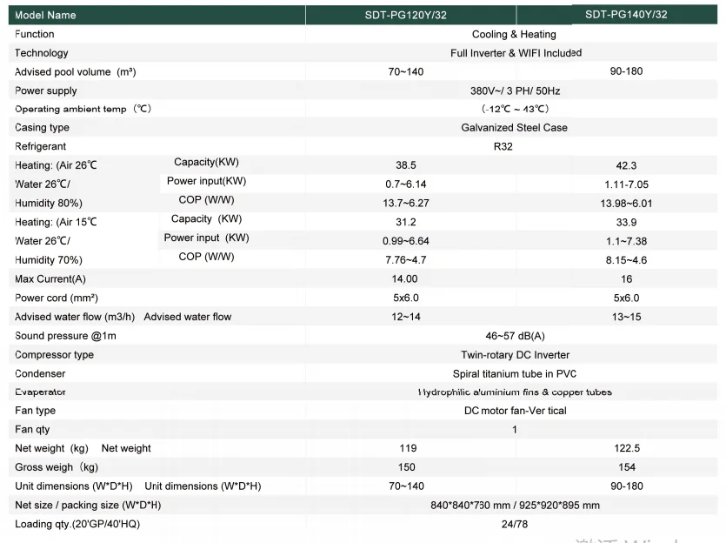Select the DC motor fan-Vertical value
Image resolution: width=726 pixels, height=543 pixels.
pos(515,411)
